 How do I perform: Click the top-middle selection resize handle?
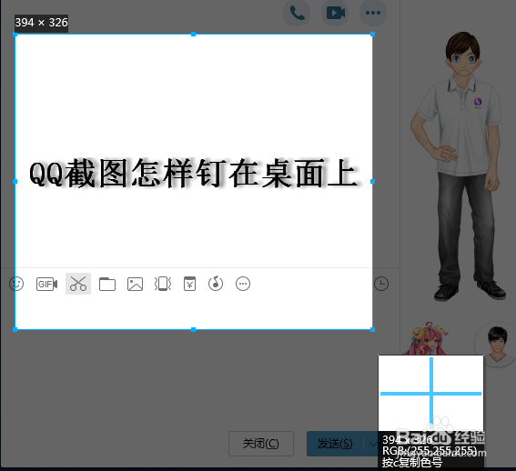194,35
